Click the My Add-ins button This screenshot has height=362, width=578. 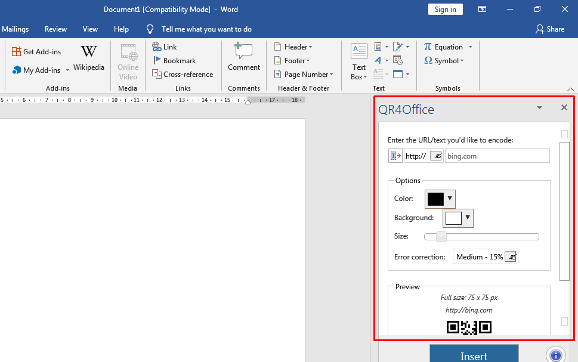point(36,70)
